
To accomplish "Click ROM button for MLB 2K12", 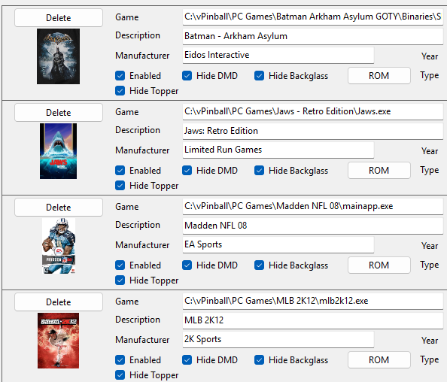I will pyautogui.click(x=379, y=360).
